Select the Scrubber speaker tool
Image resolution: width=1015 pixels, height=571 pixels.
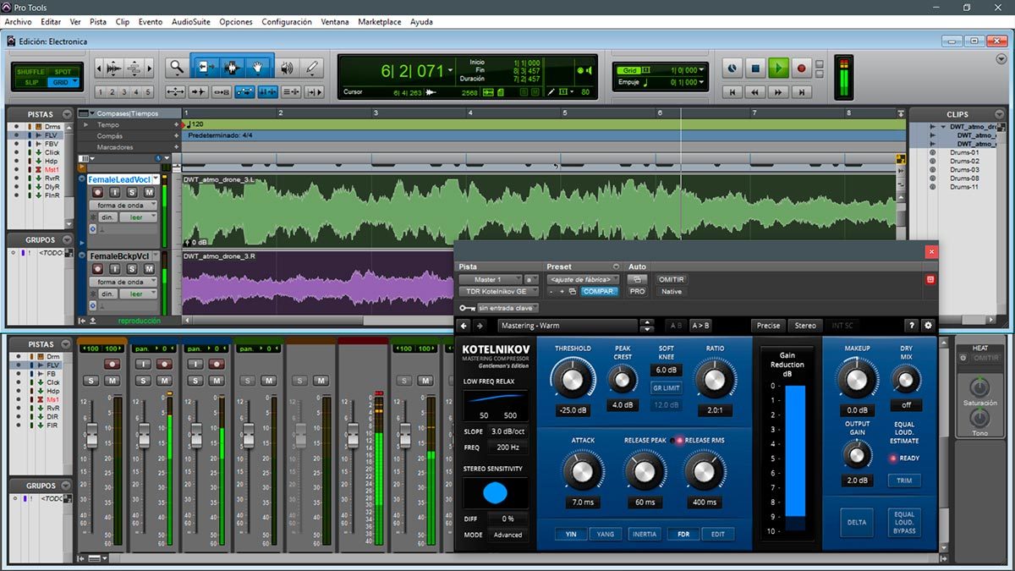(287, 68)
